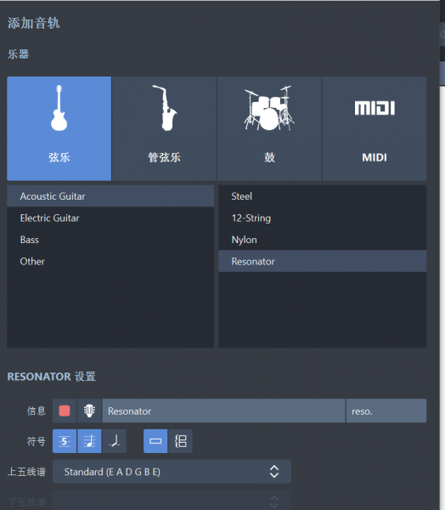The image size is (445, 510).
Task: Select Electric Guitar in instrument list
Action: point(110,218)
